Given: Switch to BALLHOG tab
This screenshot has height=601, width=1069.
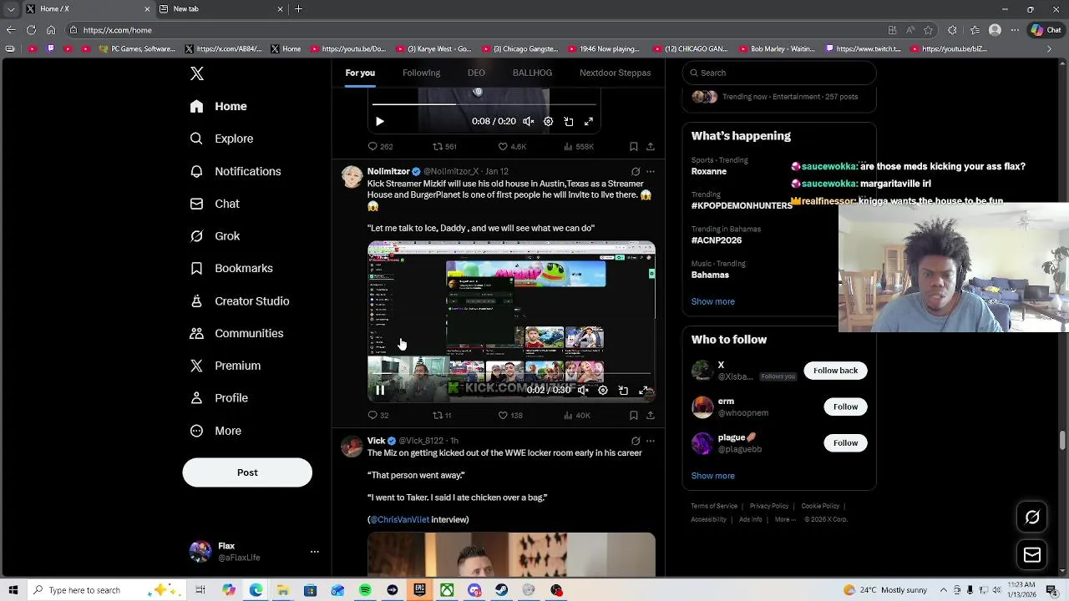Looking at the screenshot, I should pyautogui.click(x=532, y=73).
